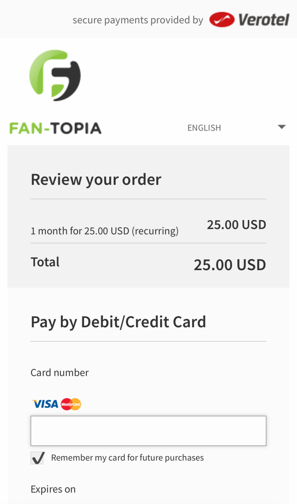
Task: Click the green Fan-Topia F logo
Action: (55, 75)
